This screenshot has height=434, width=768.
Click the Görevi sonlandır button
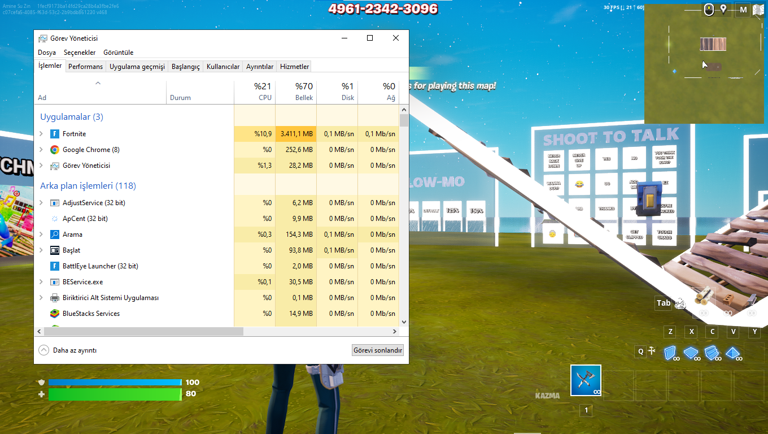tap(378, 350)
